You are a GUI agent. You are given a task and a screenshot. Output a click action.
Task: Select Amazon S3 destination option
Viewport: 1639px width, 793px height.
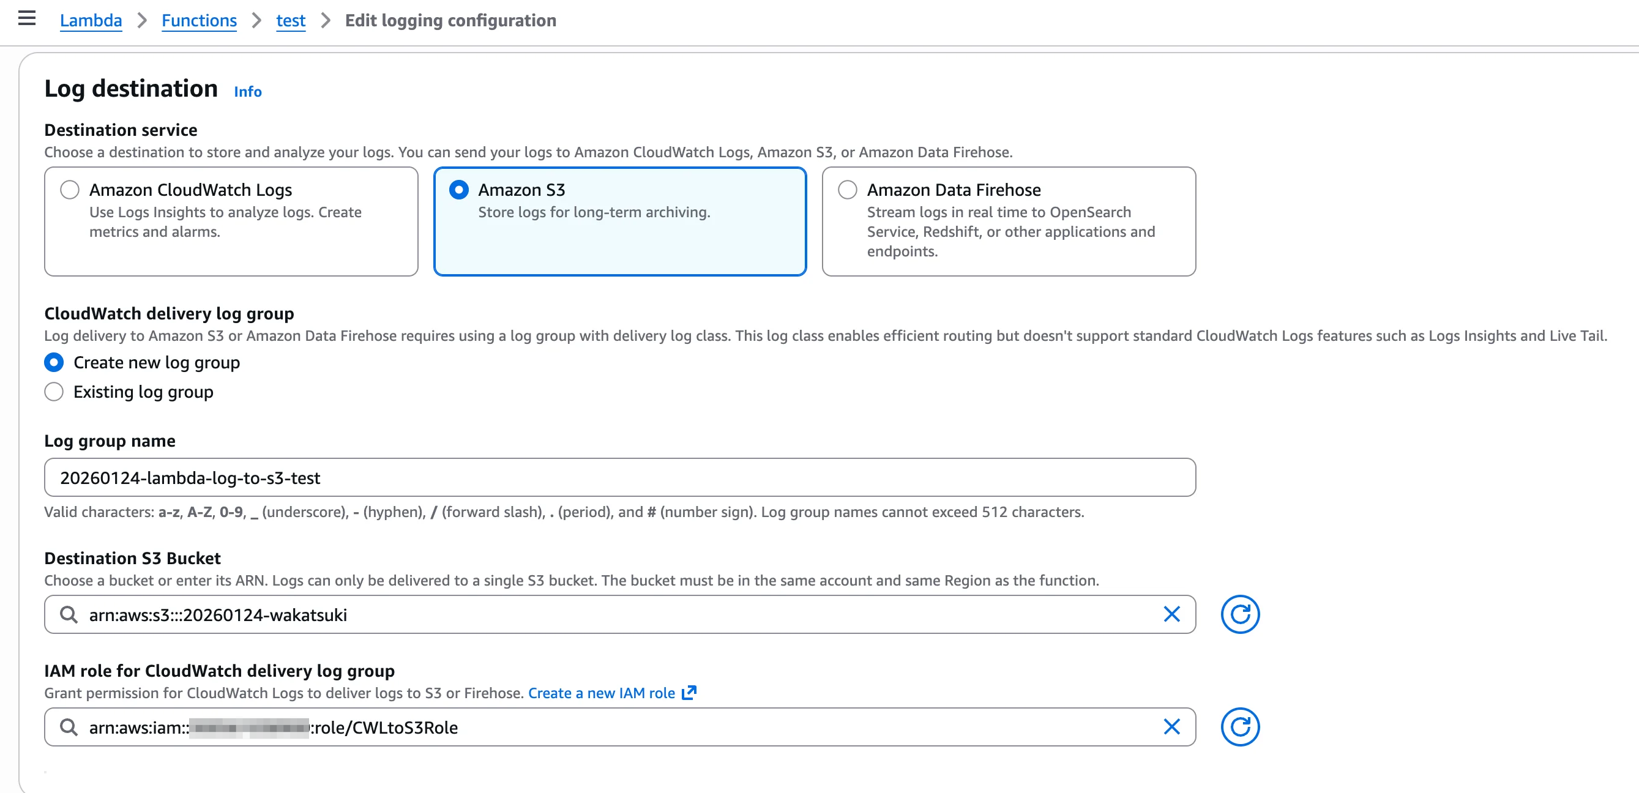tap(459, 190)
